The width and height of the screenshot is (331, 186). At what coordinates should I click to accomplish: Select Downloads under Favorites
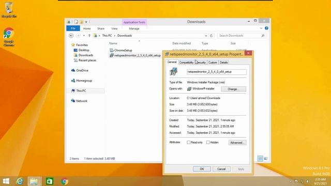pyautogui.click(x=86, y=55)
